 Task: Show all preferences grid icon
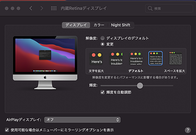[x=54, y=8]
